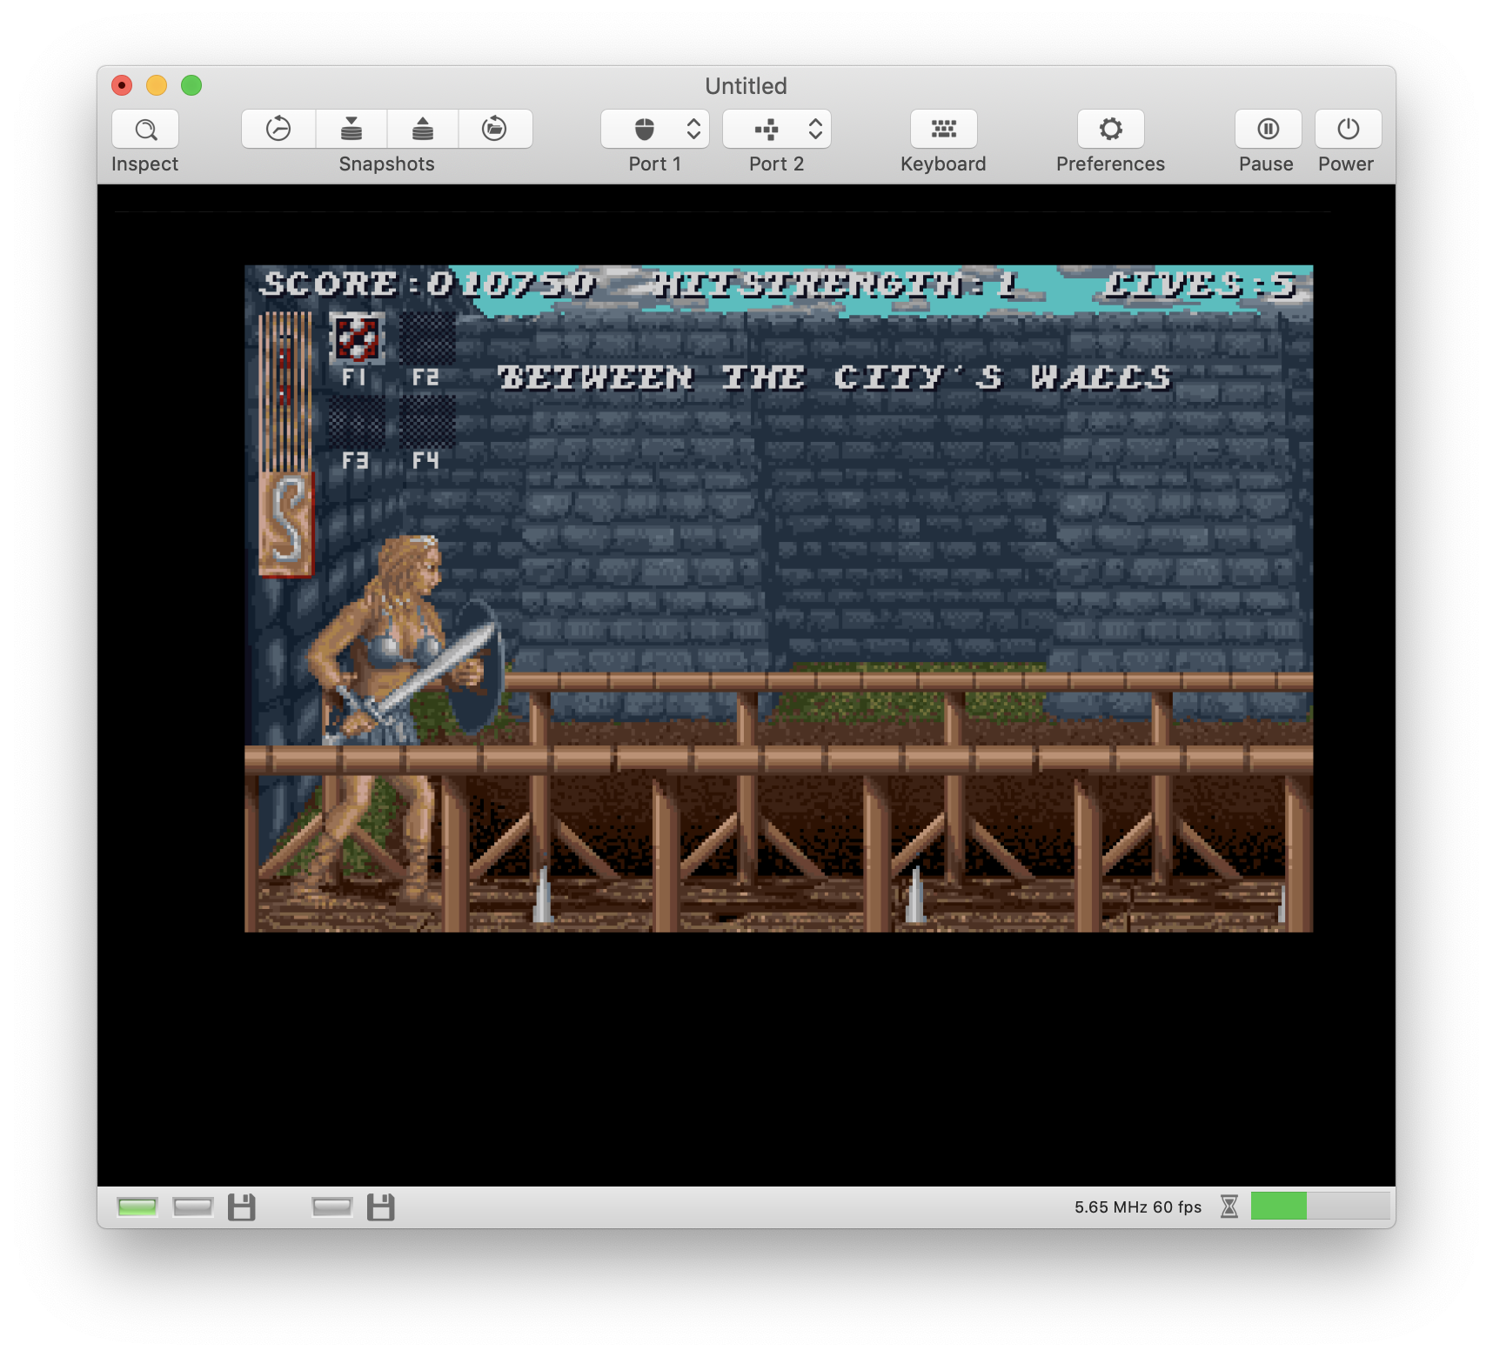Click the HIT STRENGTH readout in the game
The image size is (1493, 1357).
point(835,284)
